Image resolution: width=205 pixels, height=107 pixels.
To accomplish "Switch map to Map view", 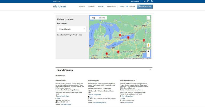I will pyautogui.click(x=93, y=18).
